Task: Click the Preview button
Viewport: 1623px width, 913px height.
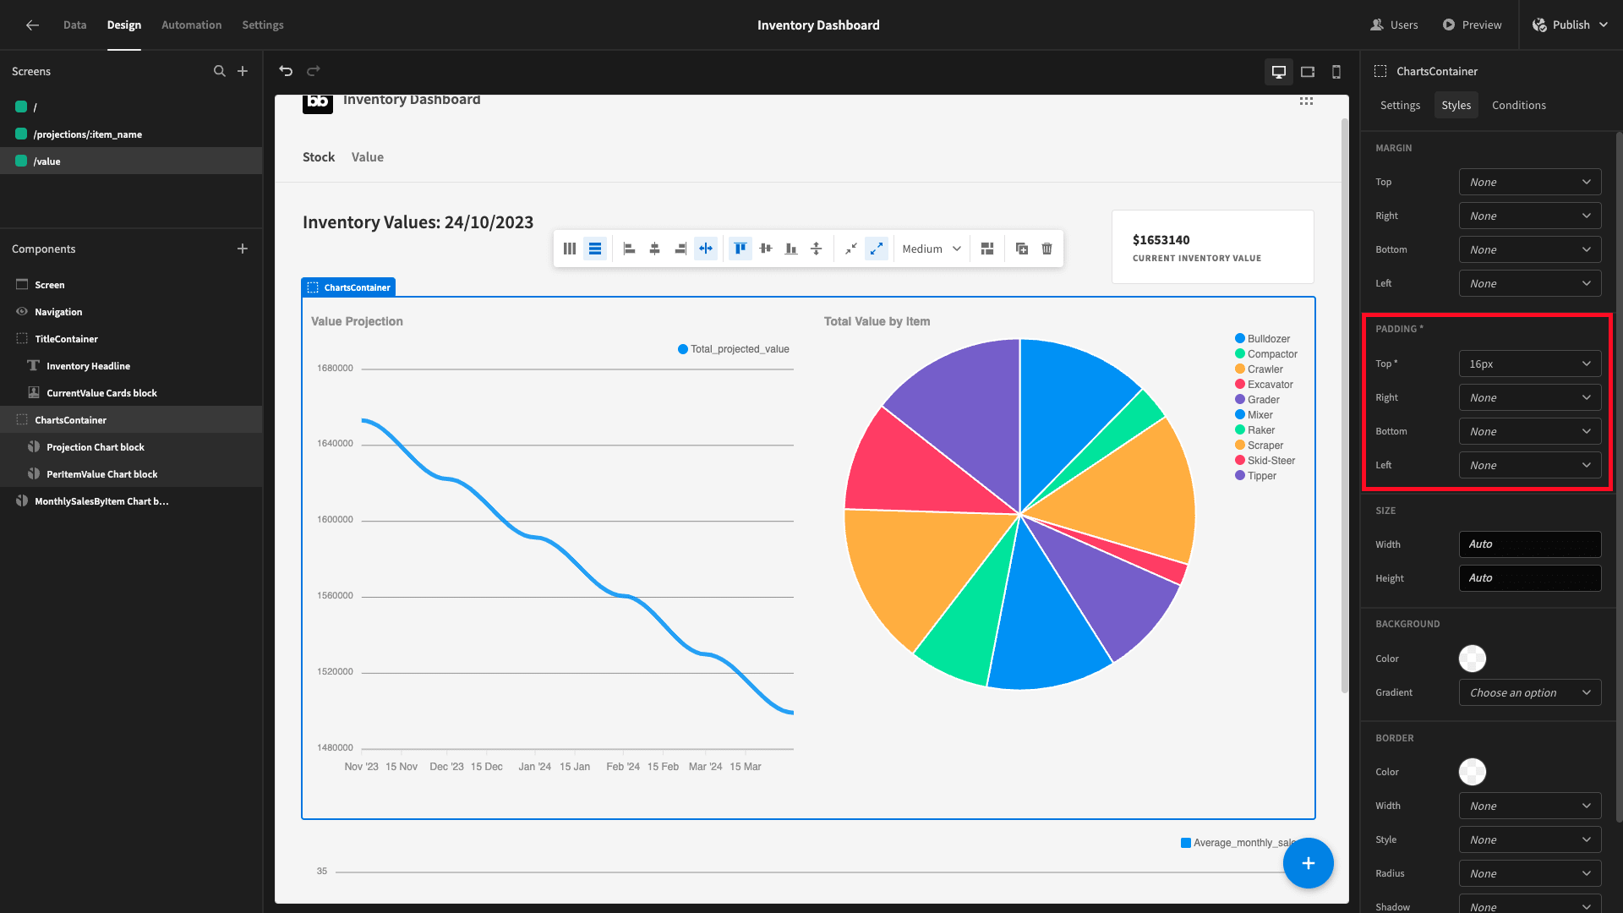Action: click(x=1472, y=25)
